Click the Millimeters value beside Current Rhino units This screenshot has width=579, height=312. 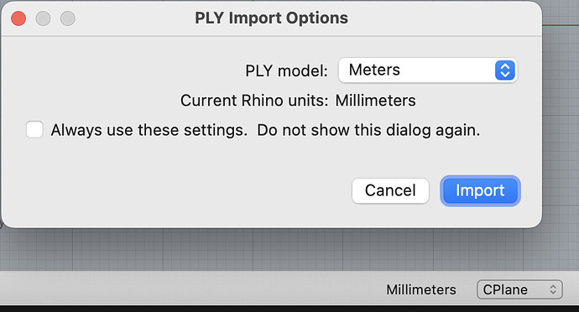[x=375, y=101]
